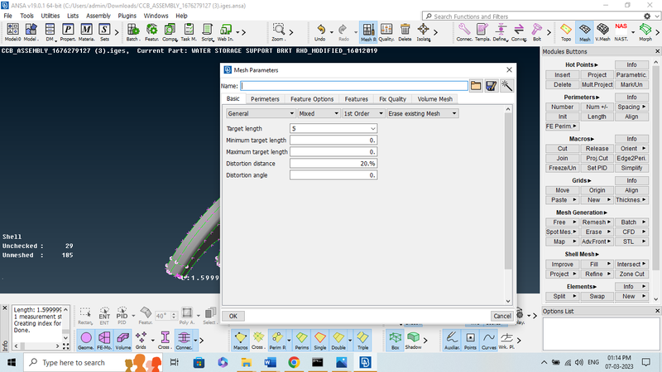This screenshot has height=372, width=662.
Task: Switch to the Feature Options tab
Action: pyautogui.click(x=312, y=99)
